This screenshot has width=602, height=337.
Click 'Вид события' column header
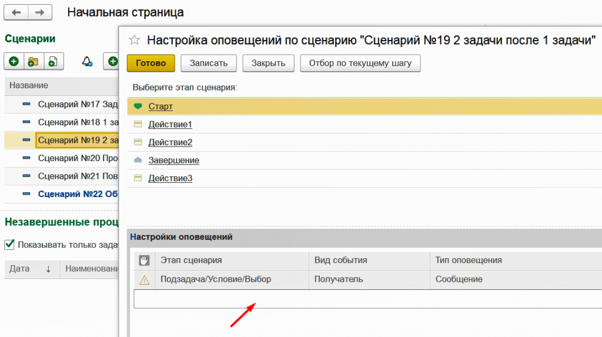tap(369, 260)
